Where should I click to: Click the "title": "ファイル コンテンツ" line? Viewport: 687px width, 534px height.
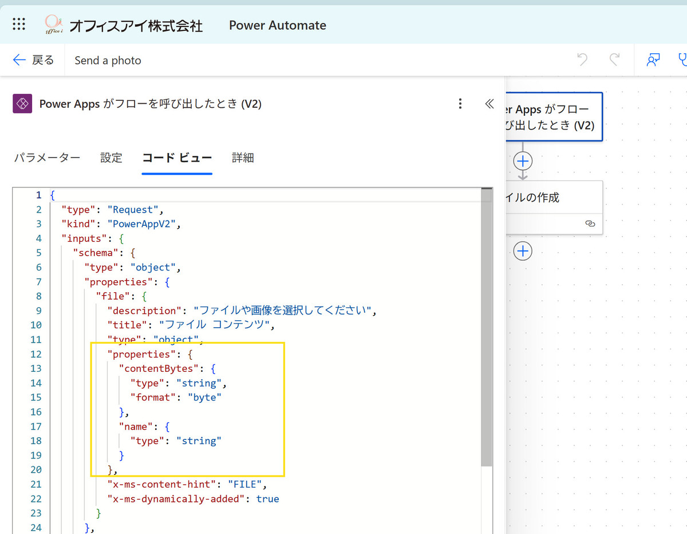(191, 324)
